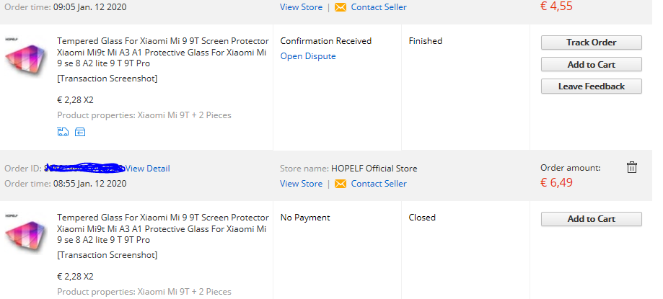The width and height of the screenshot is (663, 299).
Task: Contact Seller for HOPELF Official Store
Action: point(379,184)
